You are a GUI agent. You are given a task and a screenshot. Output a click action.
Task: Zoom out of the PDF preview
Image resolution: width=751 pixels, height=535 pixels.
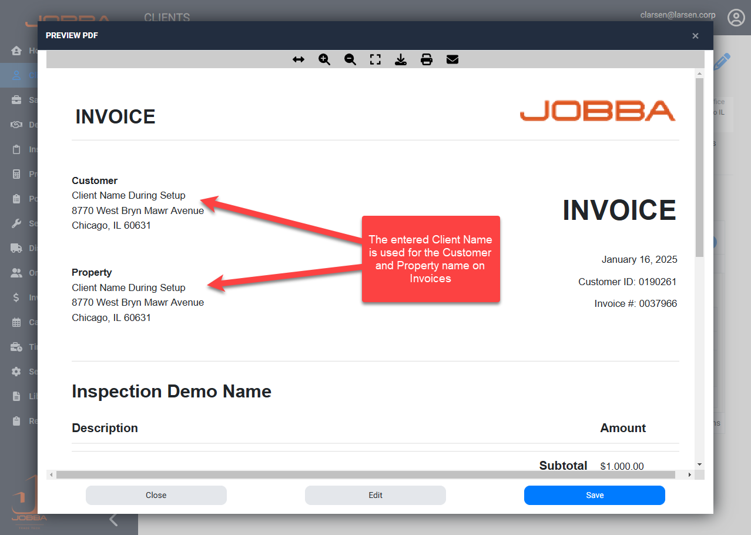coord(350,59)
